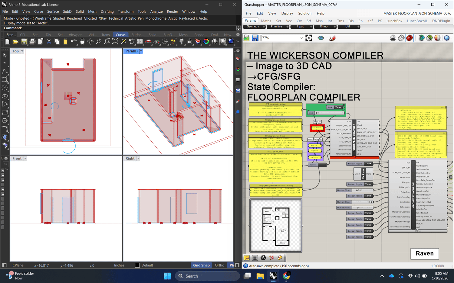Click Grasshopper's Zoom Extents icon
The image size is (454, 283).
coord(309,38)
